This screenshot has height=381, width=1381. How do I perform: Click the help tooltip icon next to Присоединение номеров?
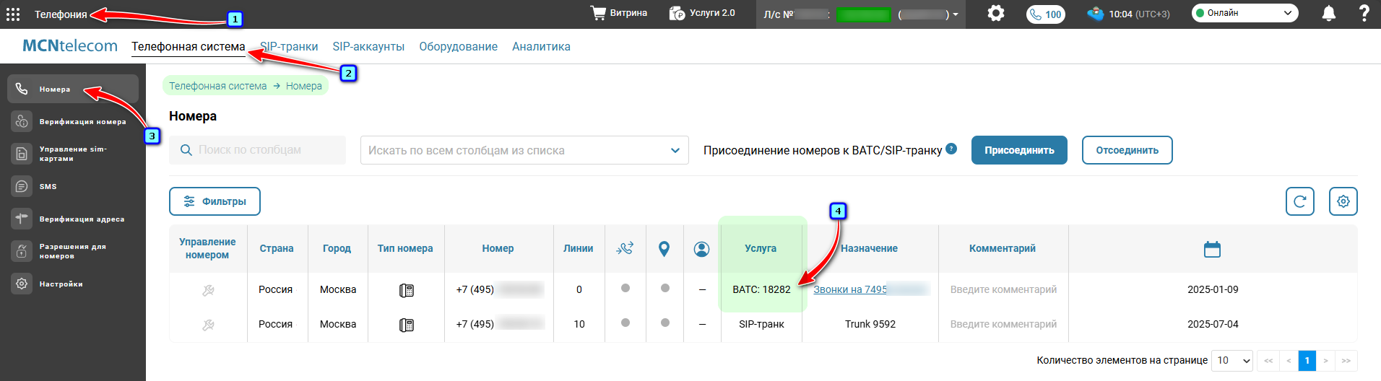[951, 149]
